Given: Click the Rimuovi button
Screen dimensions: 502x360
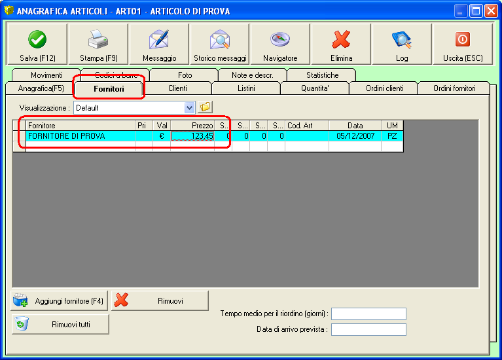Looking at the screenshot, I should coord(160,300).
